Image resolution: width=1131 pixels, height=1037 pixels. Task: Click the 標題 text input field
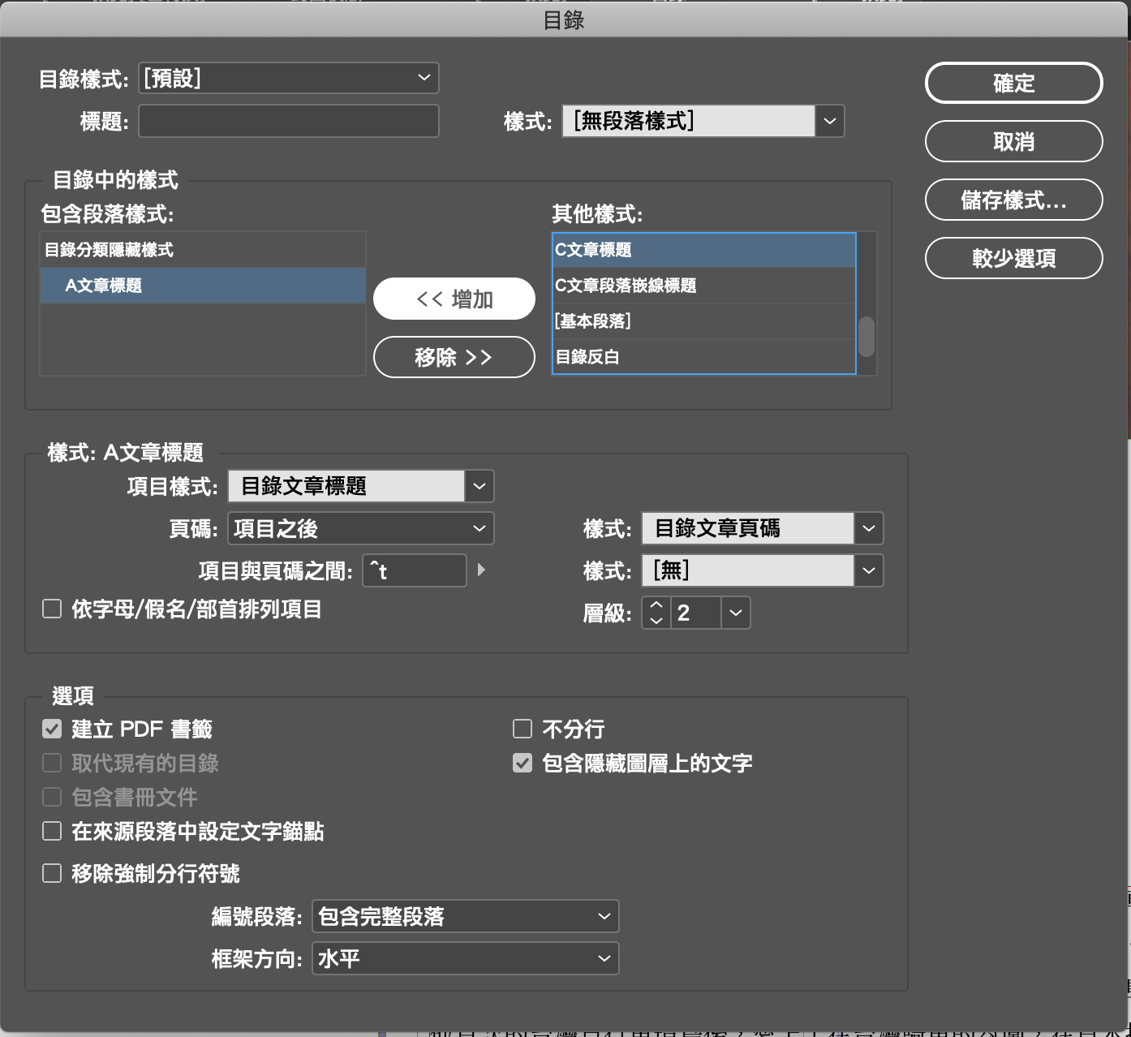288,122
